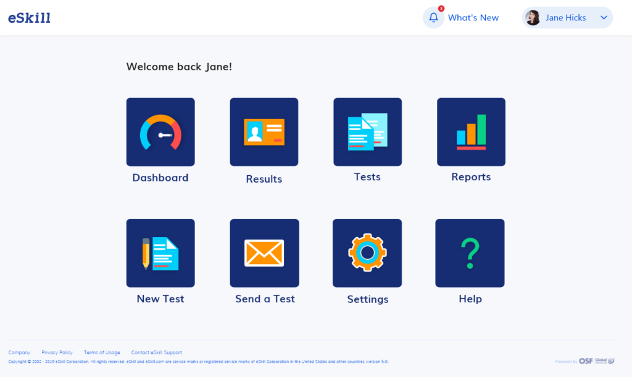The width and height of the screenshot is (632, 377).
Task: Click the Send a Test envelope icon
Action: coord(264,253)
